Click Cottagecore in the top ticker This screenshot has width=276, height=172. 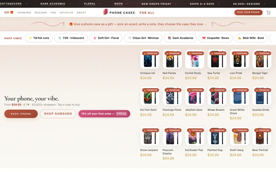pos(11,4)
